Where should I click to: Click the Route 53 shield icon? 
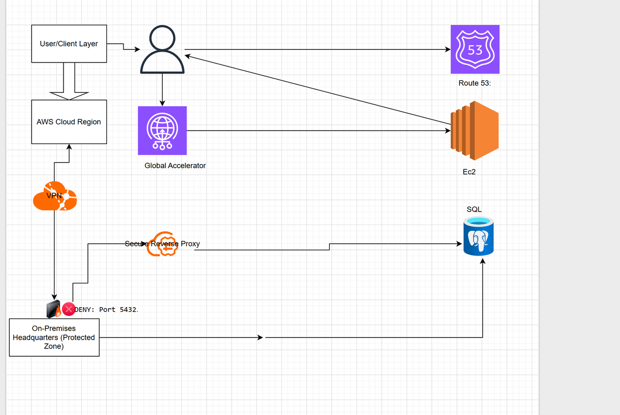475,50
